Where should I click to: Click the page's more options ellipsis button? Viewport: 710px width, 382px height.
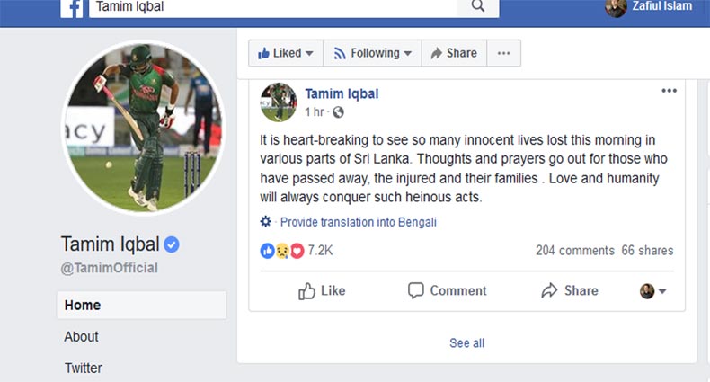click(x=503, y=53)
